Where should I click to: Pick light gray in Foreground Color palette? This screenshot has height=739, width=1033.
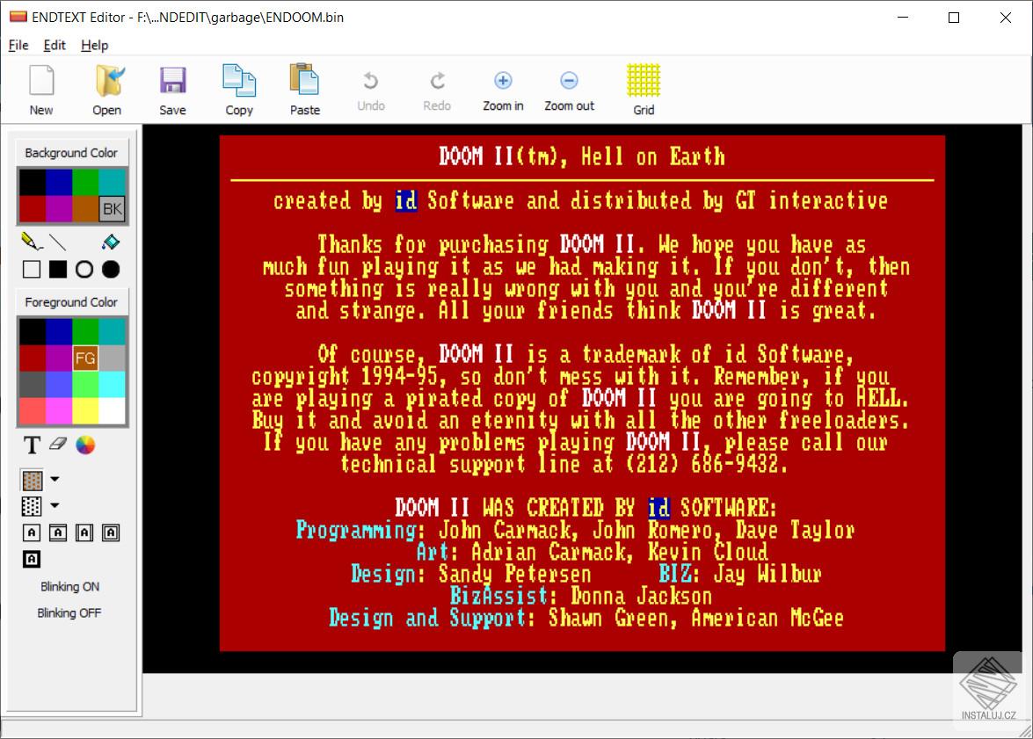click(112, 359)
